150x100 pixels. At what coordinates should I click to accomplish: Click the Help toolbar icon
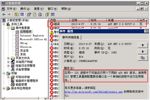click(x=47, y=15)
